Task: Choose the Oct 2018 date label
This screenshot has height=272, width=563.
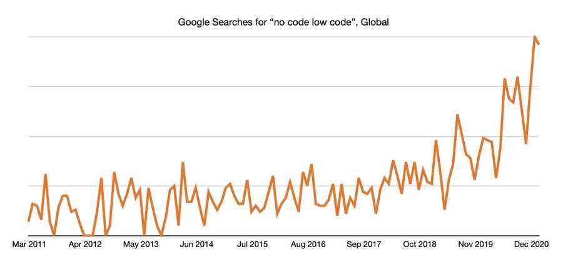Action: (x=419, y=244)
